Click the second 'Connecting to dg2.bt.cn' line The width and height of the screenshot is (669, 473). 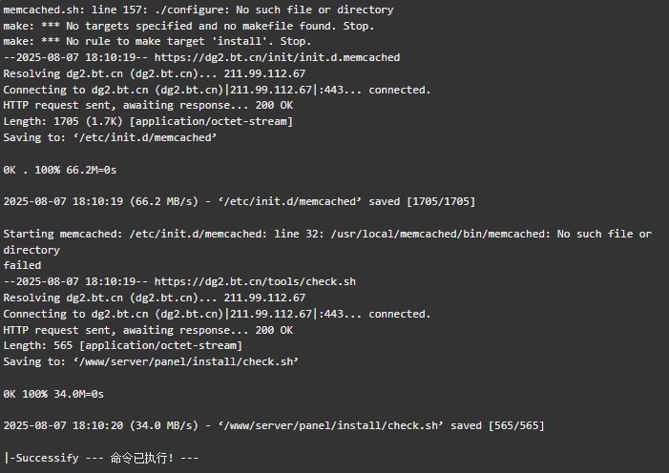tap(218, 314)
